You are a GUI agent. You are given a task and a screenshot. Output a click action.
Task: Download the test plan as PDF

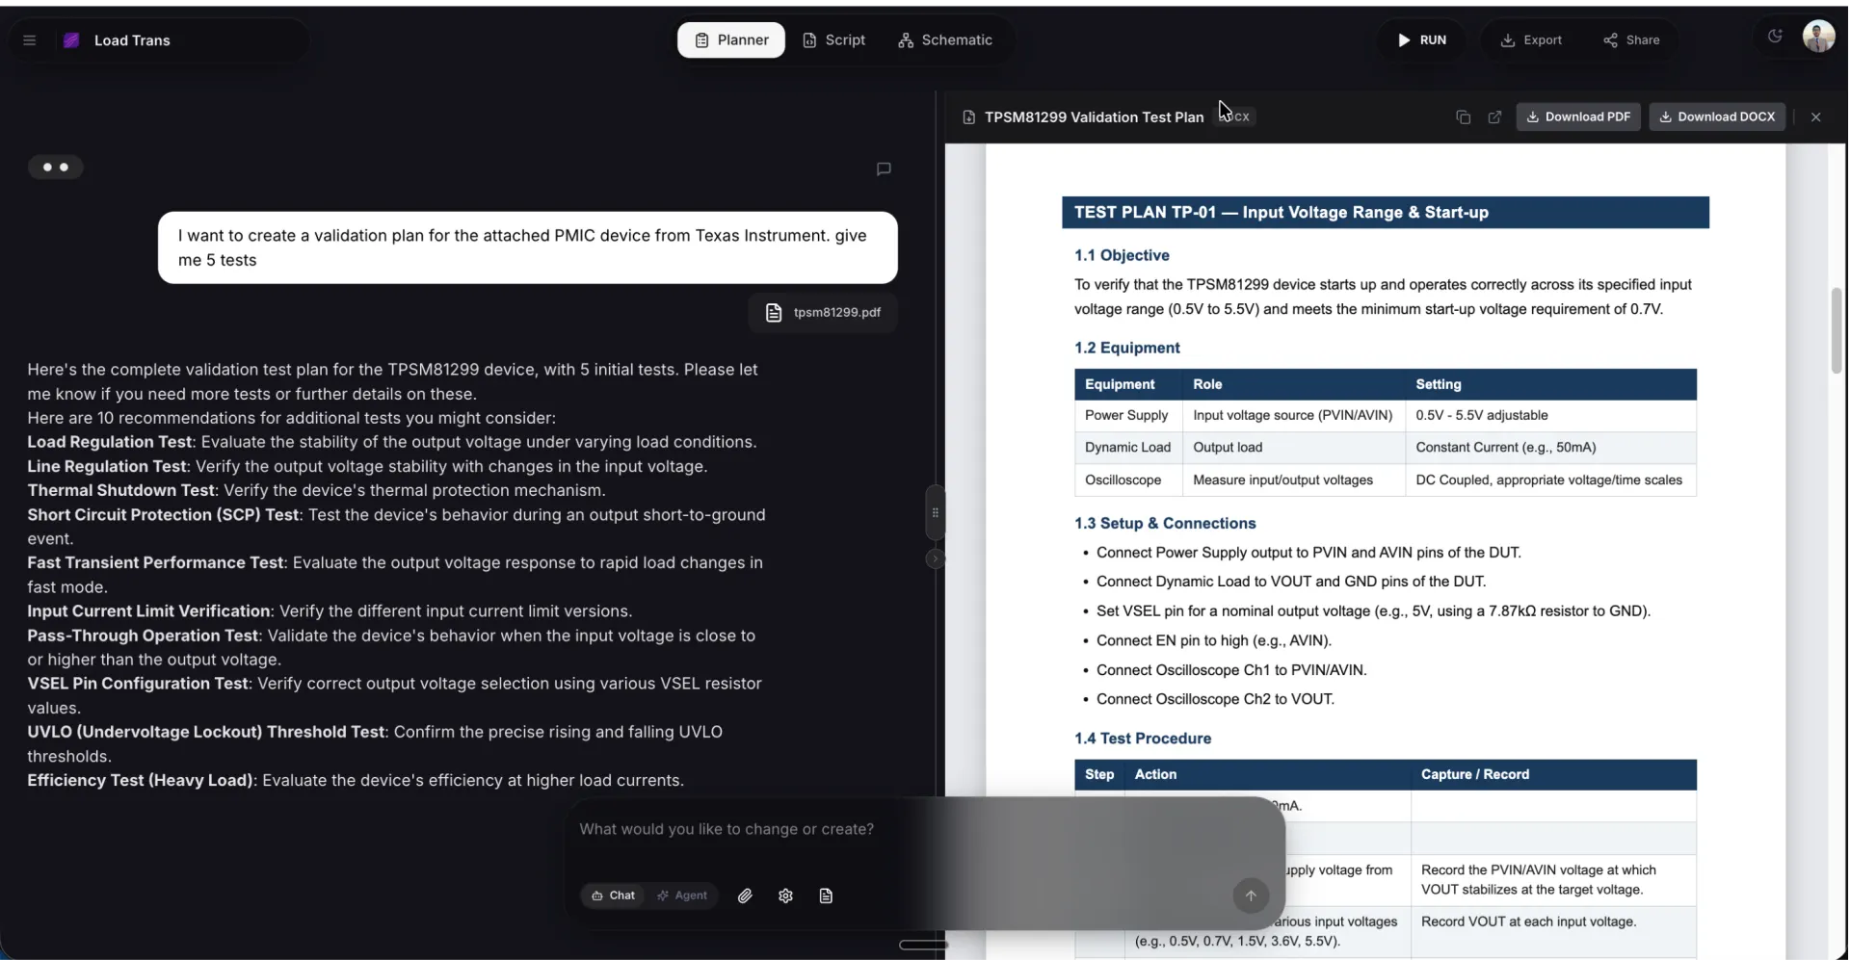coord(1578,117)
